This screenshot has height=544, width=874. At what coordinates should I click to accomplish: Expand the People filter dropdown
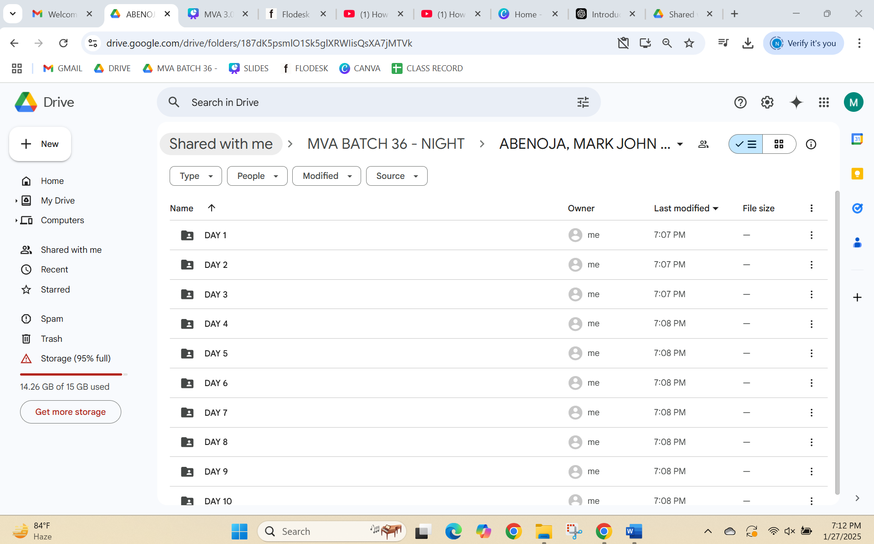coord(257,176)
